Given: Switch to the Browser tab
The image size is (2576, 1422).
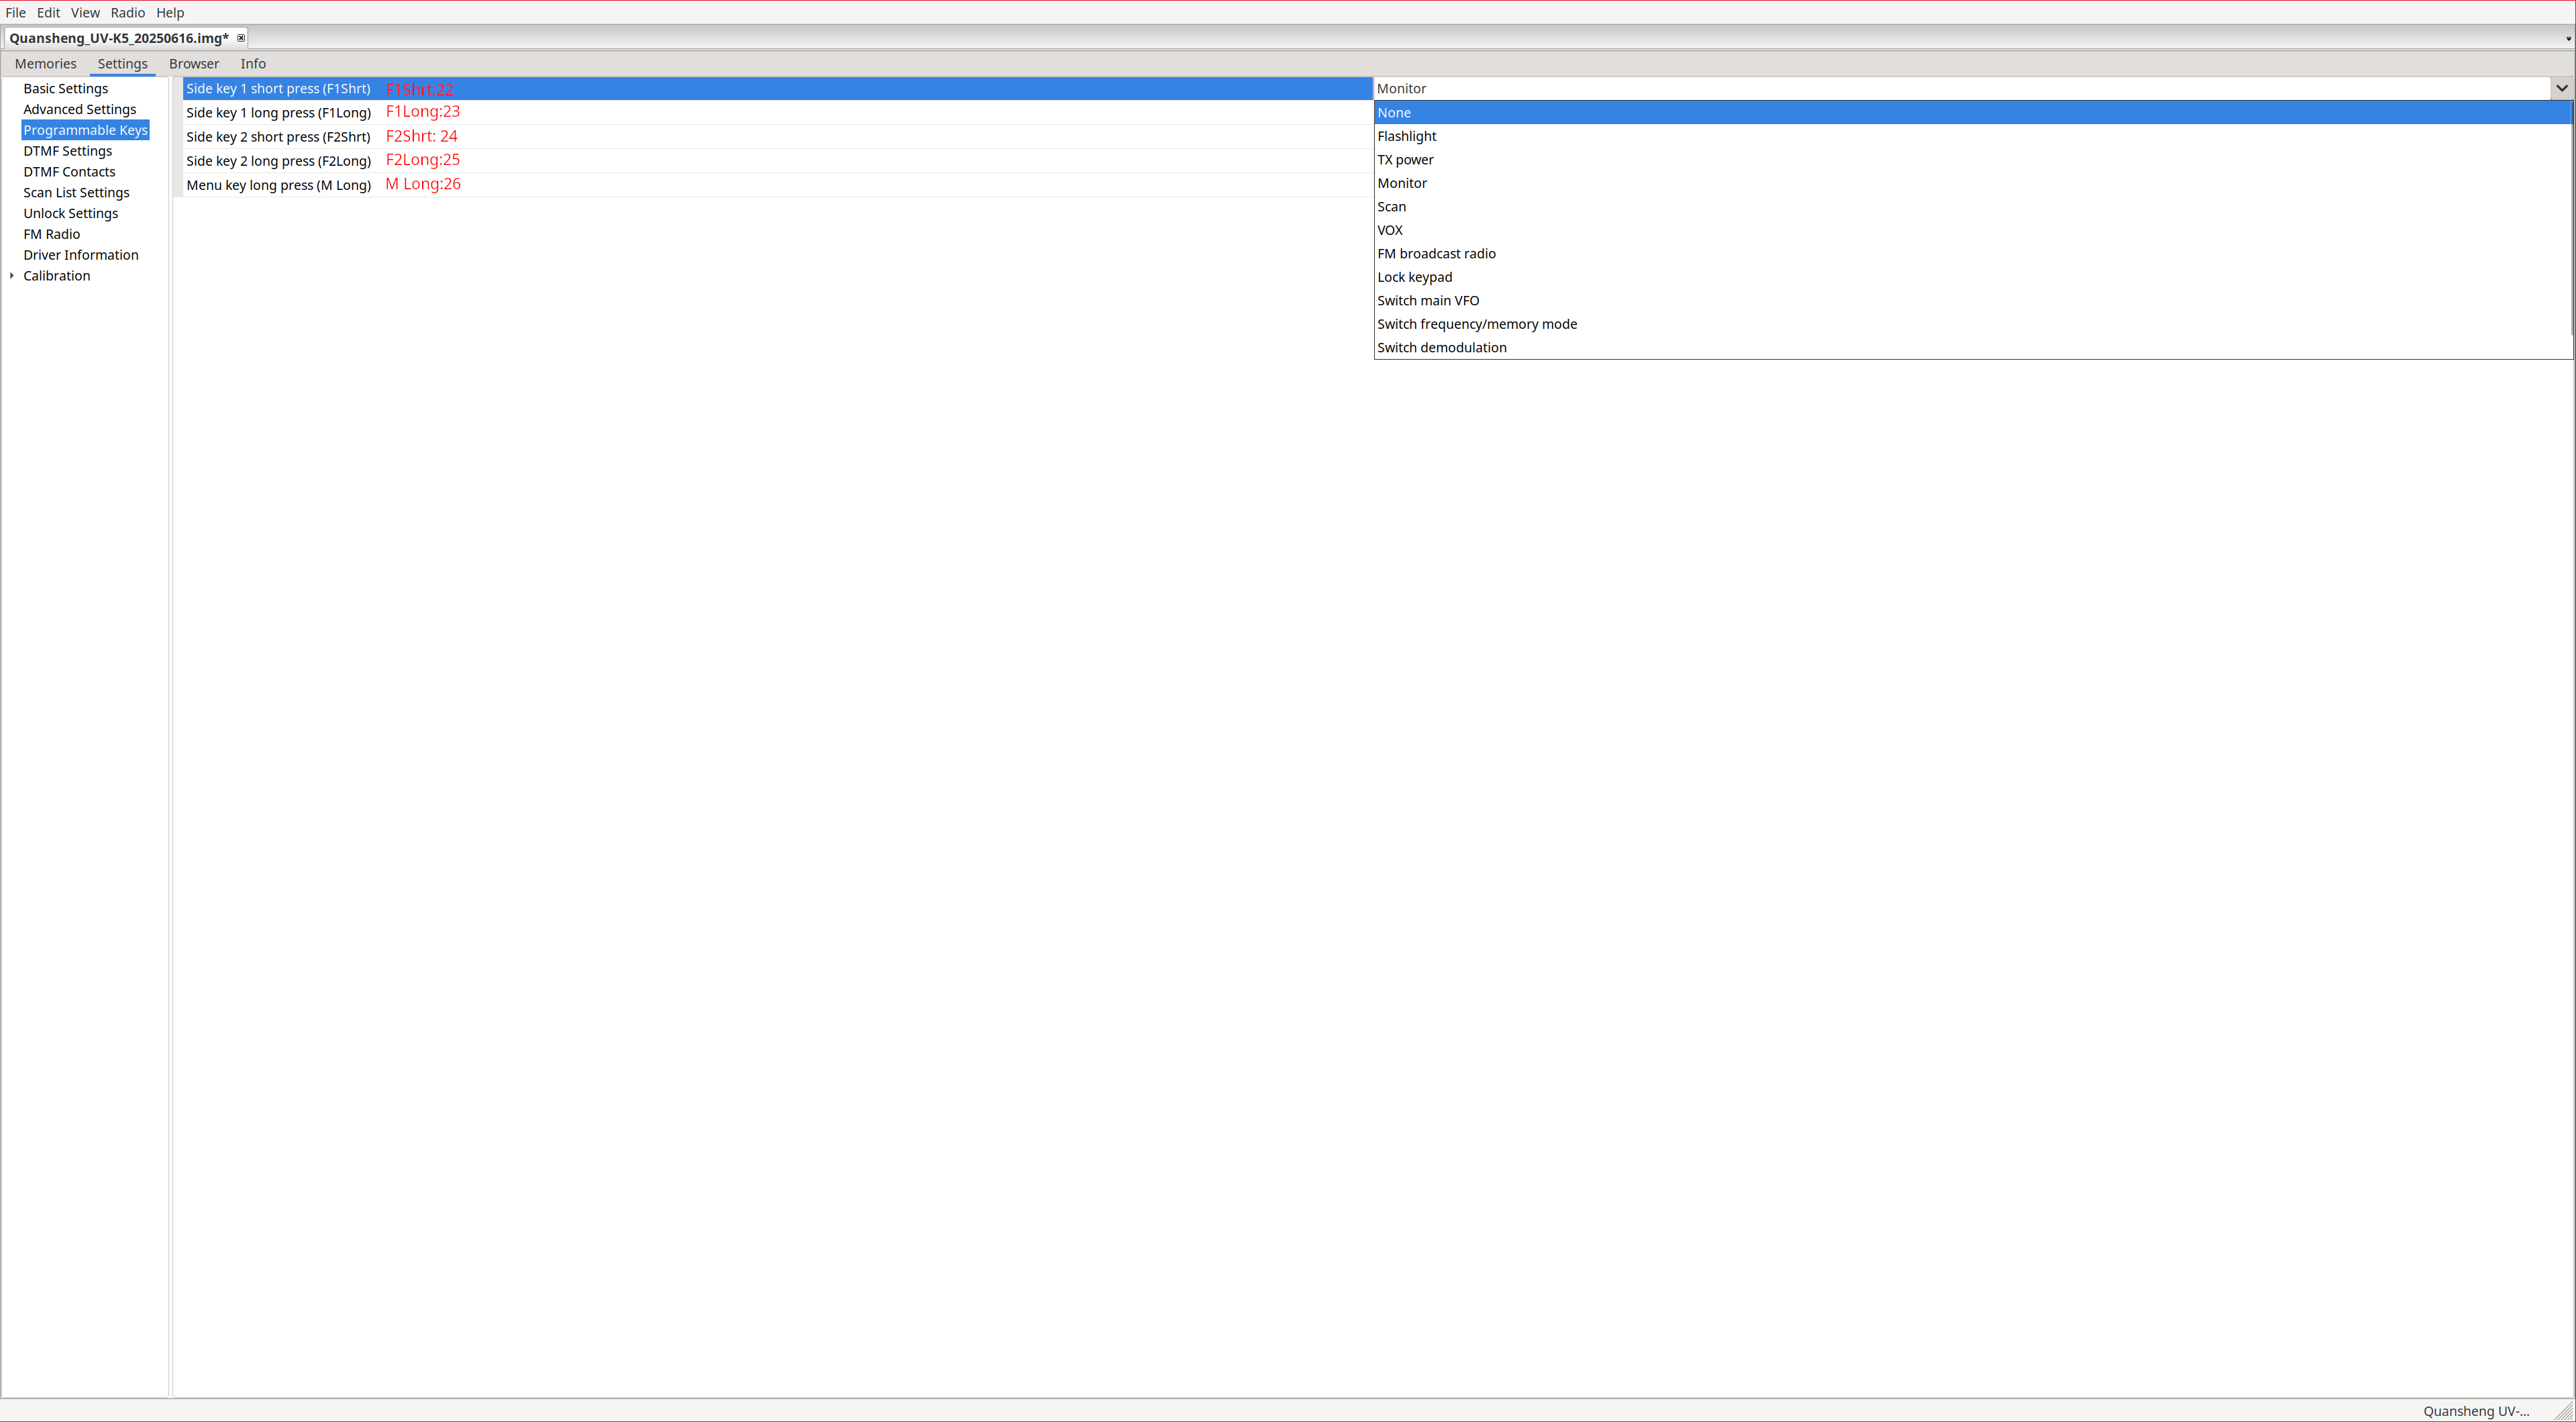Looking at the screenshot, I should 193,64.
